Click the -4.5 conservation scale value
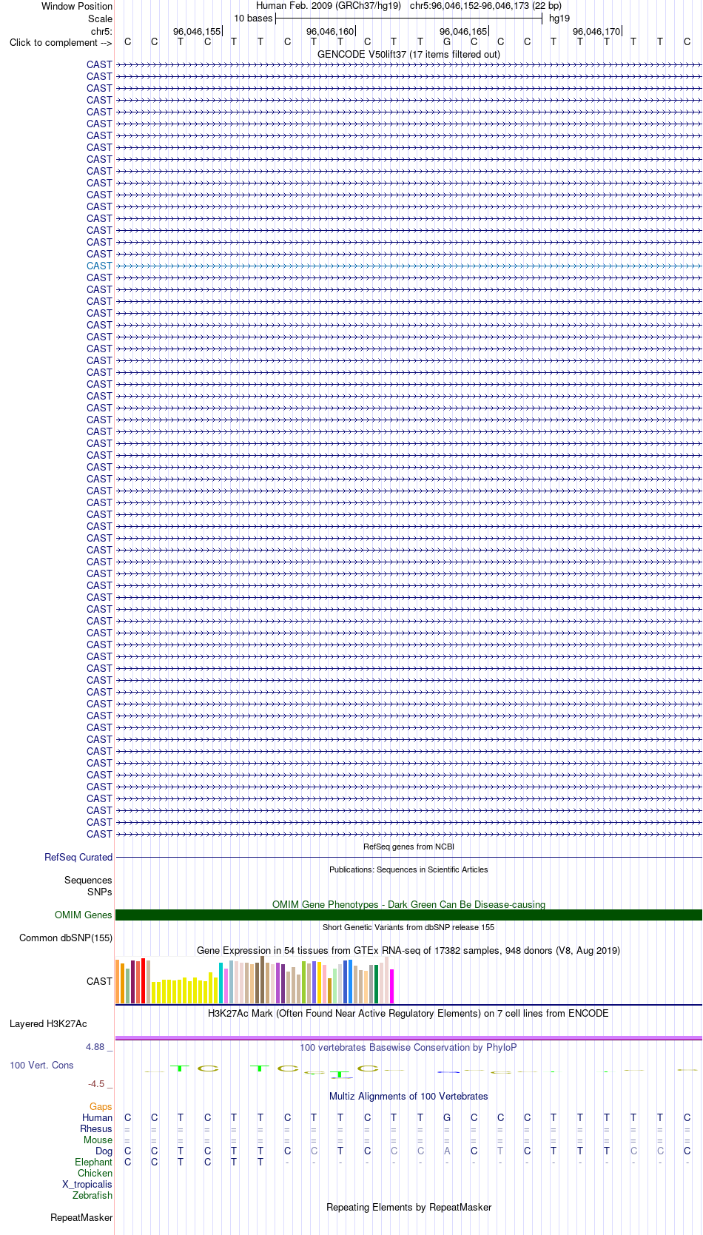This screenshot has width=703, height=1235. [x=96, y=1083]
